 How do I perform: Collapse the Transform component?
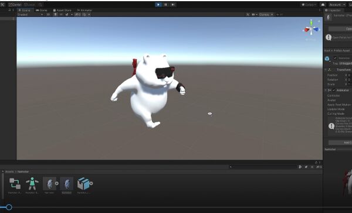[326, 70]
